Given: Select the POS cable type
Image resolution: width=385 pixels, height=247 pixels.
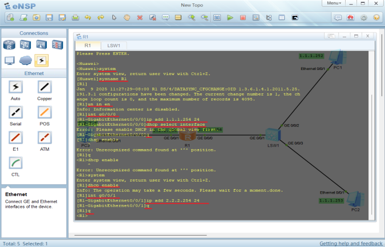Looking at the screenshot, I should 44,113.
